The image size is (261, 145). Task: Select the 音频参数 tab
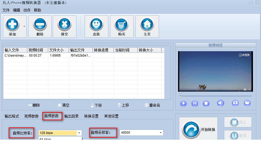click(x=51, y=116)
